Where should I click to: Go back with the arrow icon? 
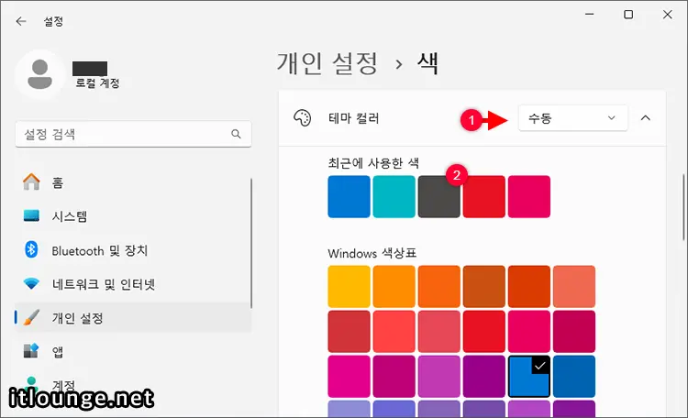pyautogui.click(x=20, y=21)
